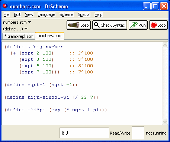The image size is (170, 142).
Task: Open the Special menu
Action: coord(84,14)
